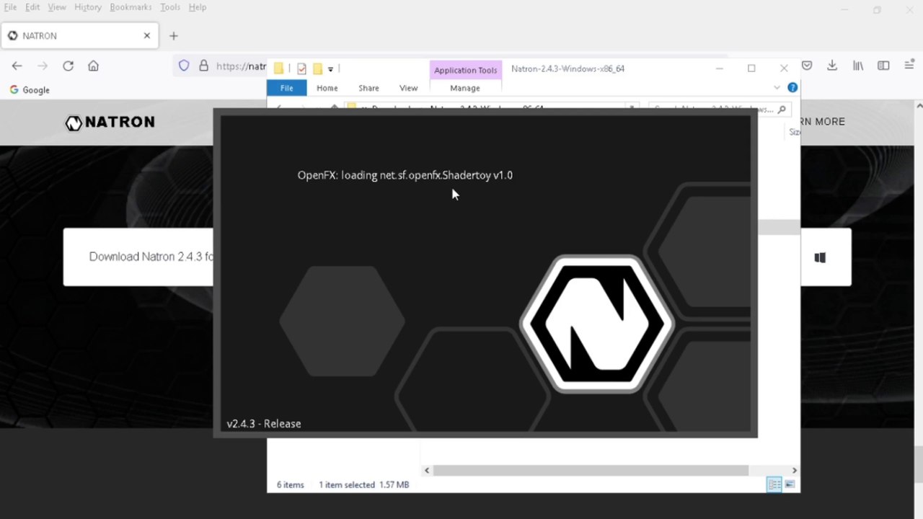This screenshot has width=923, height=519.
Task: Click the Windows logo download icon
Action: click(x=820, y=257)
